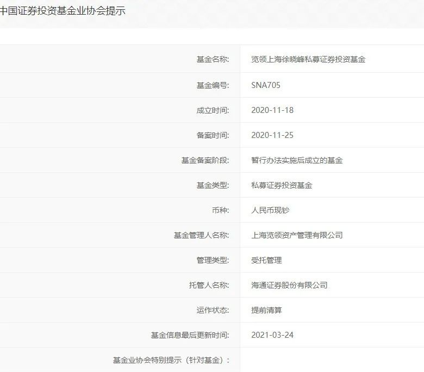Click the 基金业协会特别提示（针对基金） label
Screen dimensions: 424x372
(171, 360)
